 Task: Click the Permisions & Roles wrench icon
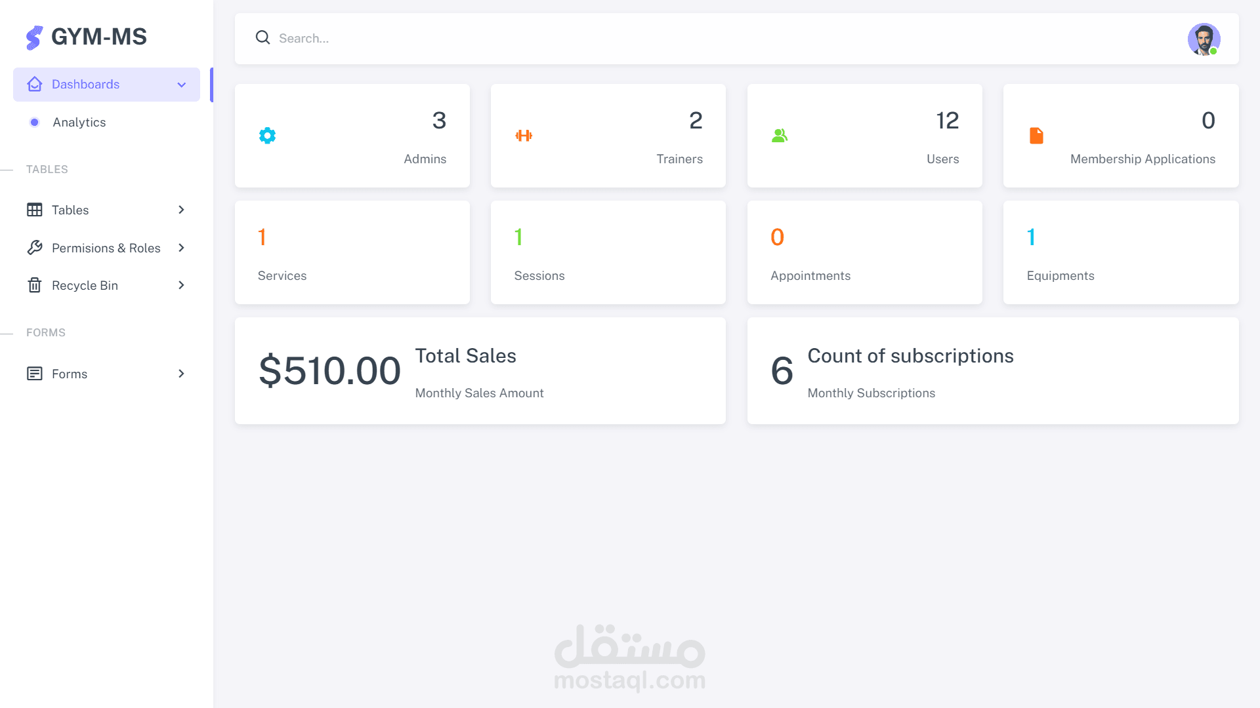[x=35, y=248]
